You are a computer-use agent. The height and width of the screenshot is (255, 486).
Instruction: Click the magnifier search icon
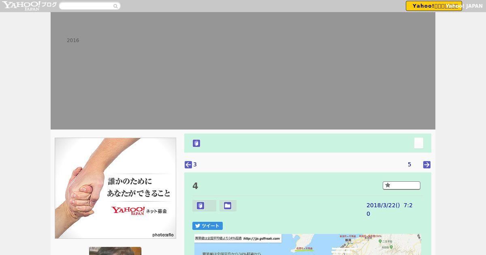[x=116, y=6]
